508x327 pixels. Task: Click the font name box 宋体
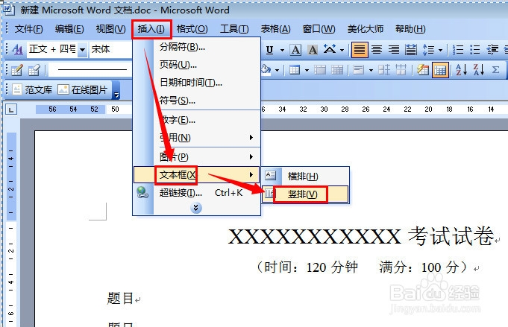coord(111,49)
